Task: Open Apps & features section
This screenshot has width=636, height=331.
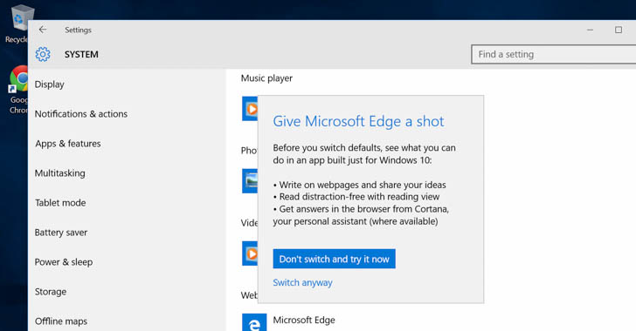Action: [x=68, y=144]
